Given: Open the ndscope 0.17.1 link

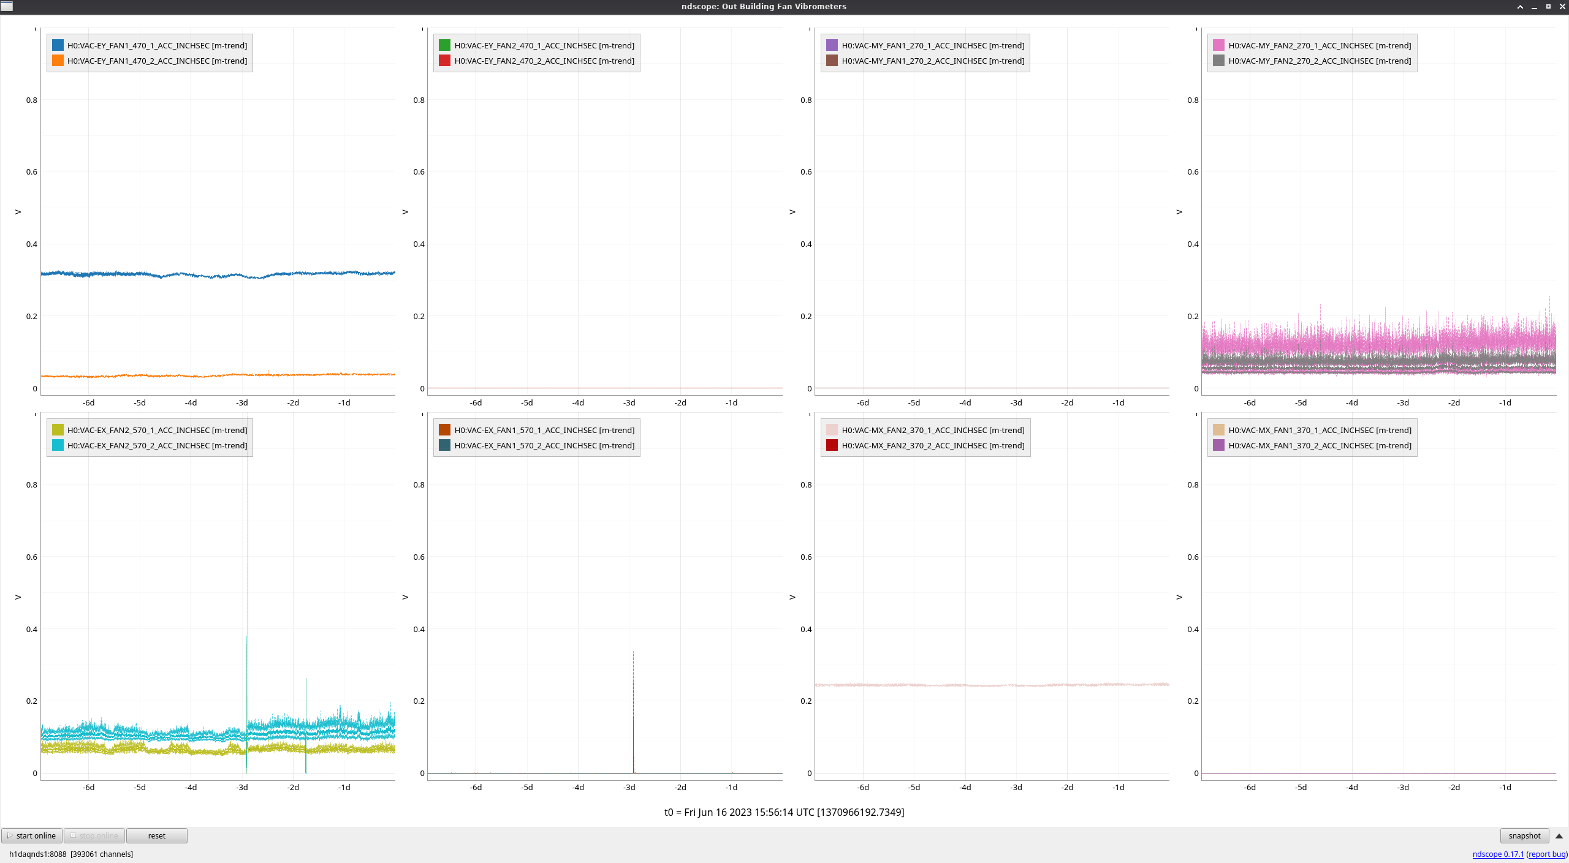Looking at the screenshot, I should coord(1498,854).
